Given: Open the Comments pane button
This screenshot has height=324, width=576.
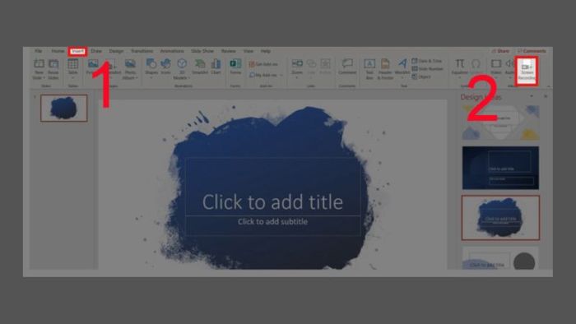Looking at the screenshot, I should (x=532, y=51).
